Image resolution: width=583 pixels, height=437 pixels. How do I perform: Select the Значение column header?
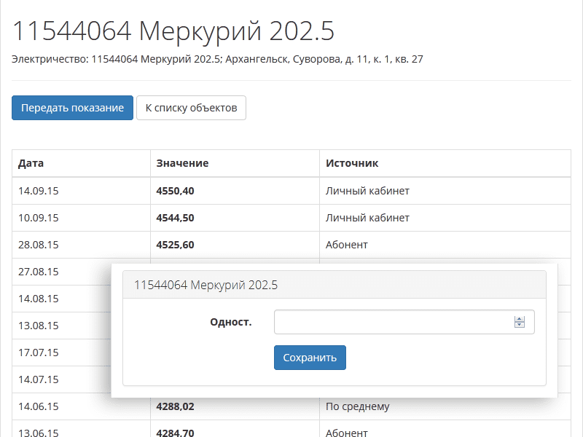coord(182,163)
